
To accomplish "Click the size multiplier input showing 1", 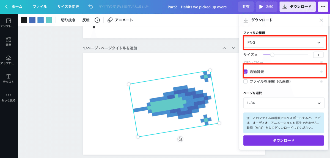I will 318,55.
